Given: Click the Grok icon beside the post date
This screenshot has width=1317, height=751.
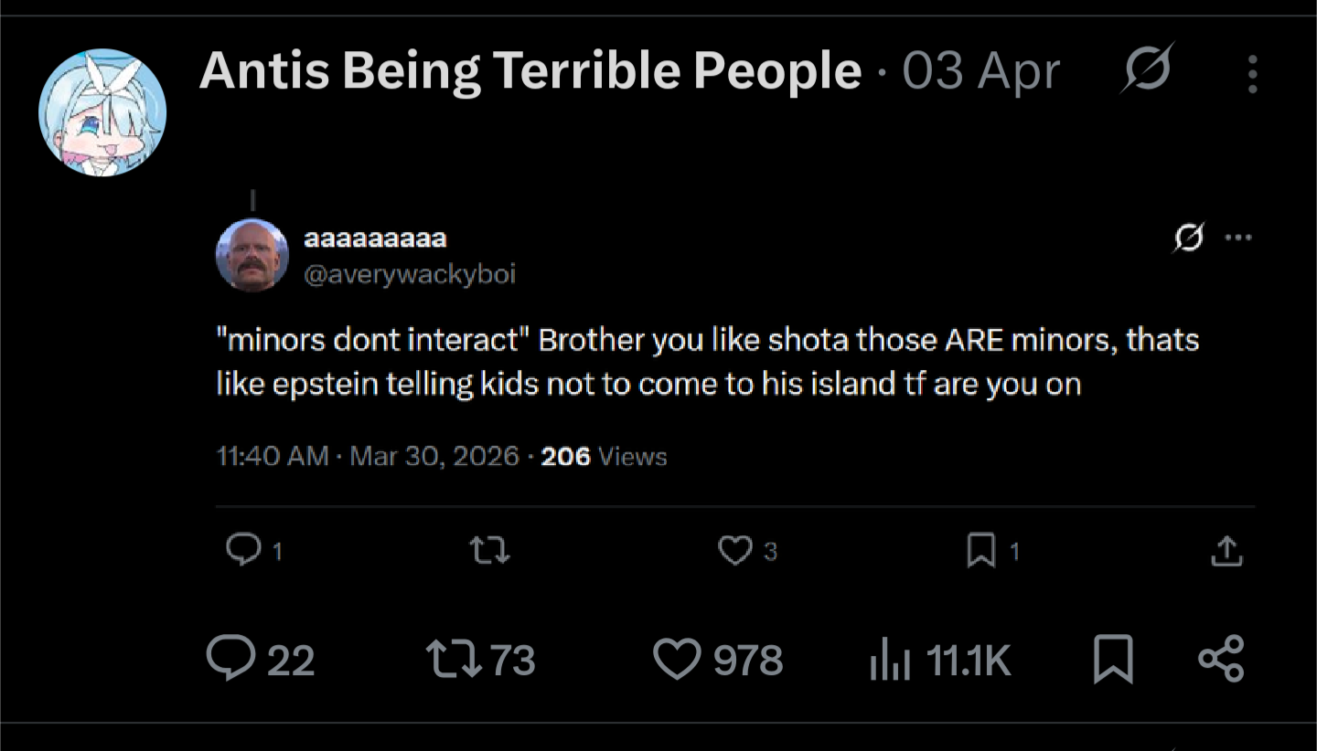Looking at the screenshot, I should click(1148, 69).
